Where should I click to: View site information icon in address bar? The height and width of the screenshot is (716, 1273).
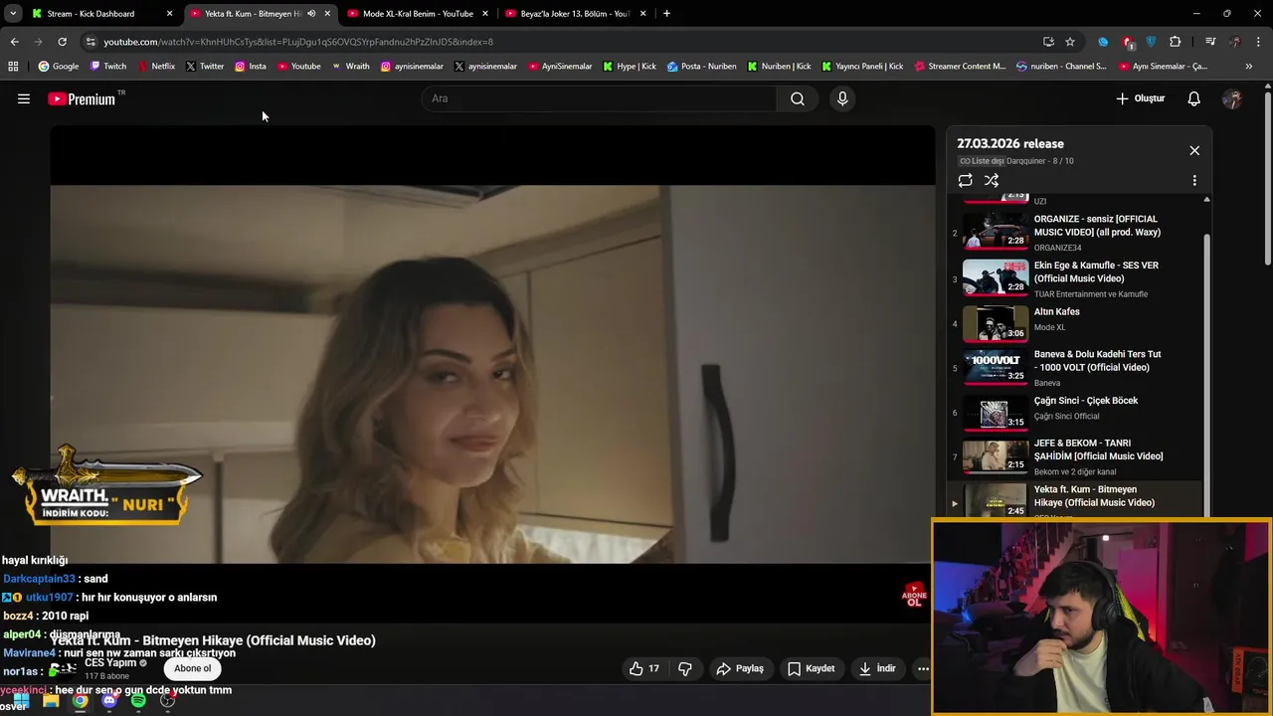[x=91, y=42]
